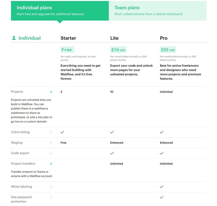This screenshot has width=217, height=206.
Task: Click the $16 USD price badge
Action: click(x=118, y=50)
